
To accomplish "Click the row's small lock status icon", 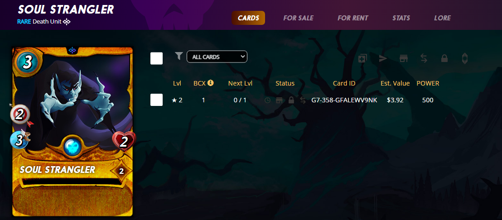I will [x=291, y=100].
